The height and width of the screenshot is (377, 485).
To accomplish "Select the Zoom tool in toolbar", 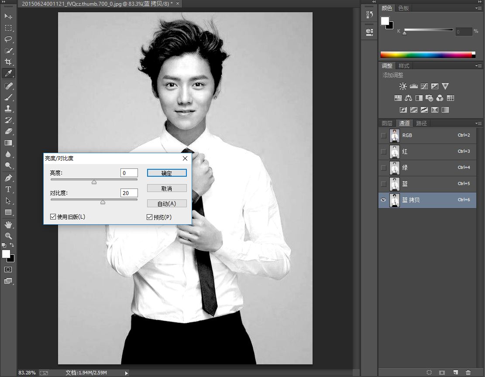I will [x=8, y=236].
